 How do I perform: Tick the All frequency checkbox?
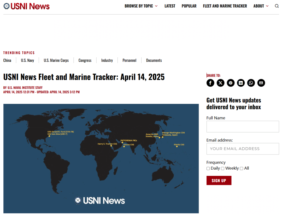tap(242, 169)
